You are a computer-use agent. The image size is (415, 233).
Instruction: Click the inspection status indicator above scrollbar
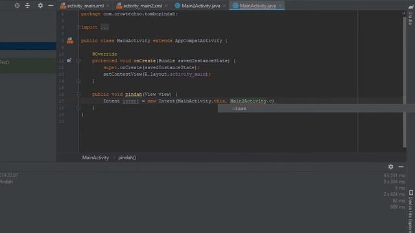[404, 13]
